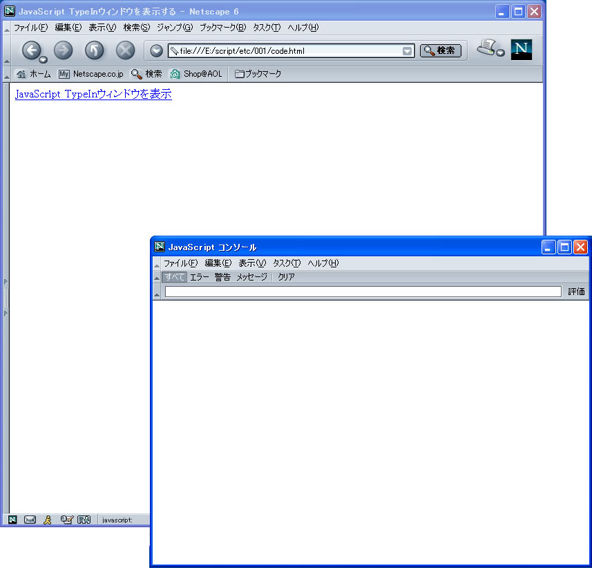592x568 pixels.
Task: Click the 評価 evaluate button
Action: [x=576, y=292]
